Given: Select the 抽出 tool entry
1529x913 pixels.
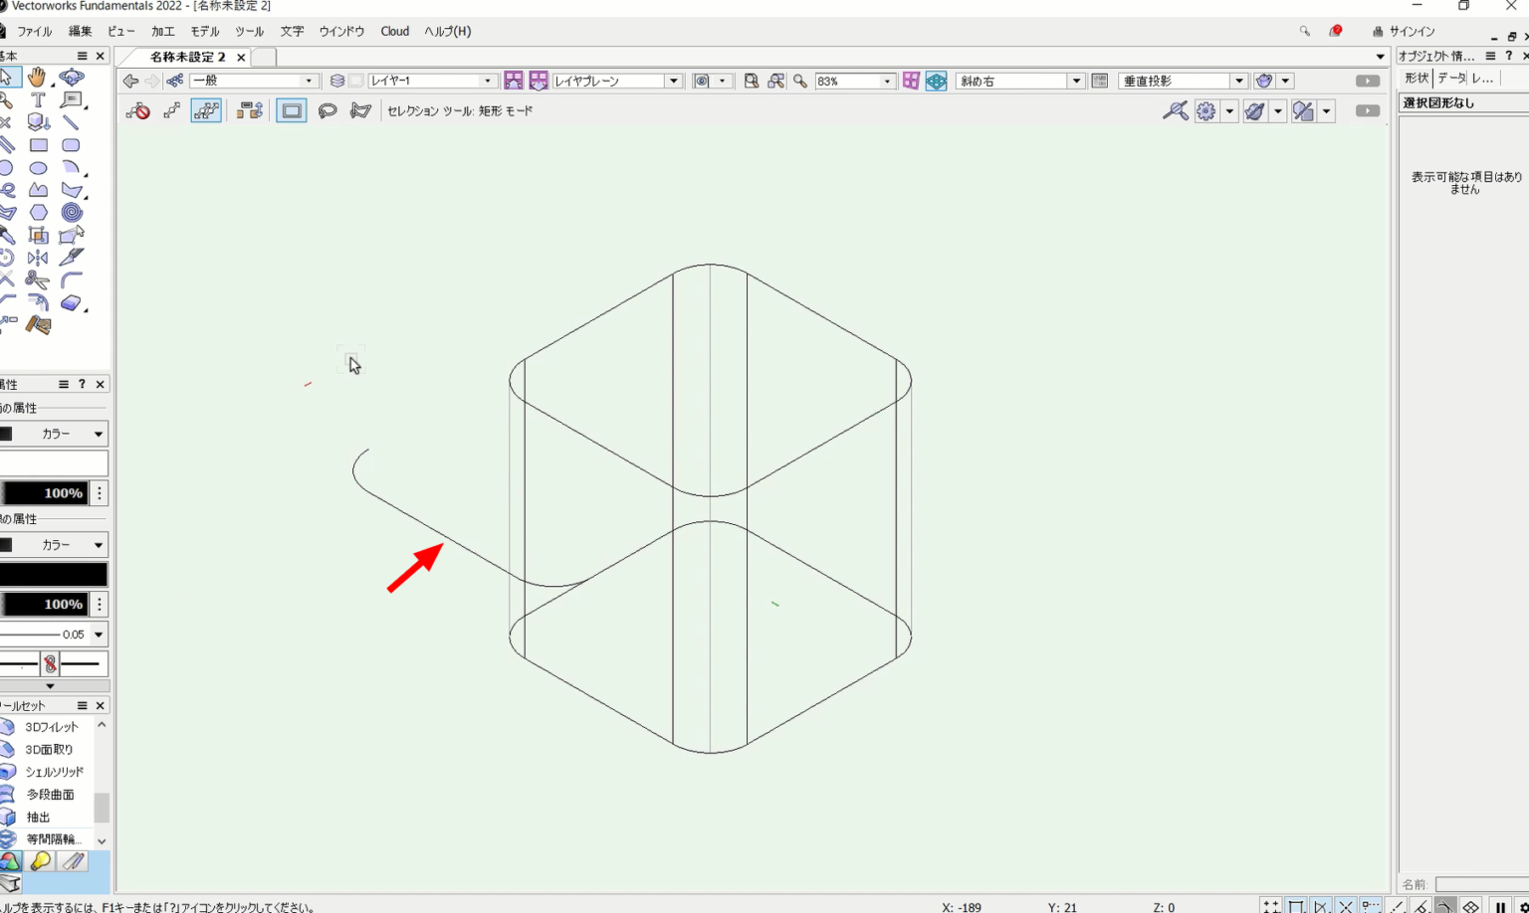Looking at the screenshot, I should click(38, 818).
